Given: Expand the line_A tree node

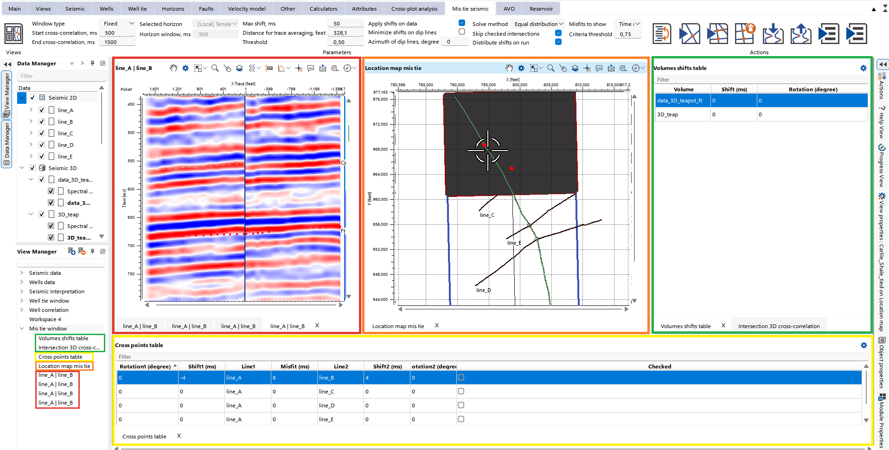Looking at the screenshot, I should [x=31, y=110].
